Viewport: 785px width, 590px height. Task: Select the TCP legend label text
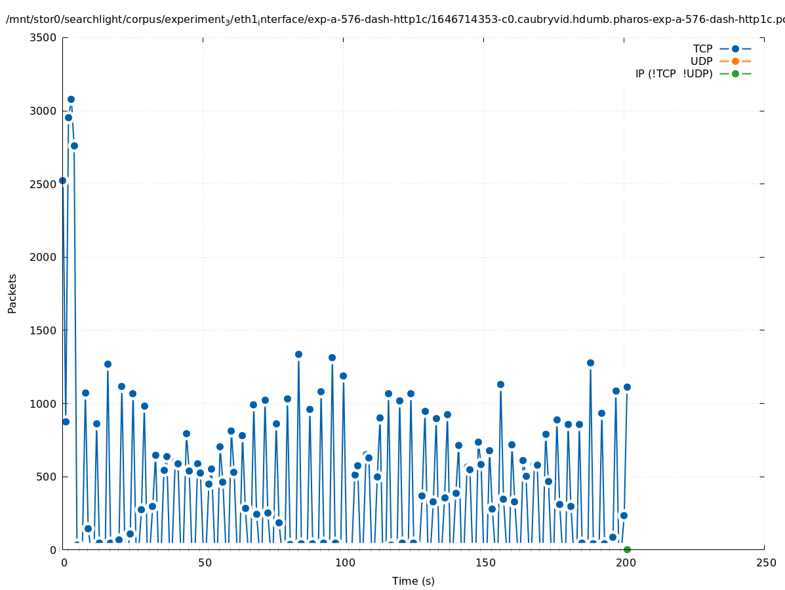[x=702, y=49]
